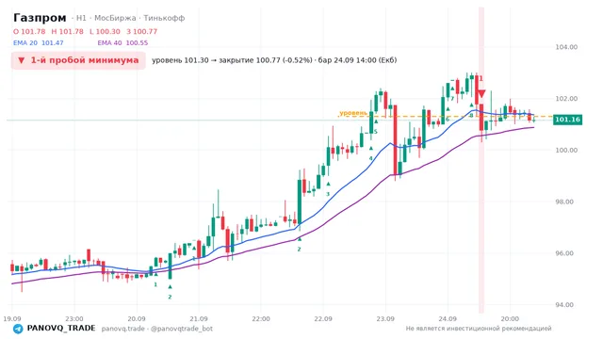
Task: Select the open value 'O 101.78'
Action: [29, 31]
